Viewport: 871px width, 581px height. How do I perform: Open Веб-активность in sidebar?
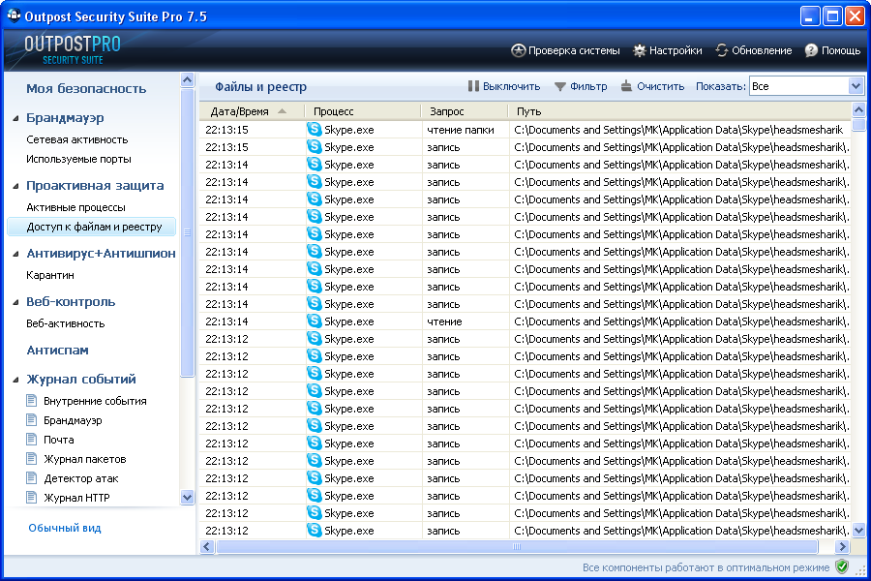click(x=66, y=323)
